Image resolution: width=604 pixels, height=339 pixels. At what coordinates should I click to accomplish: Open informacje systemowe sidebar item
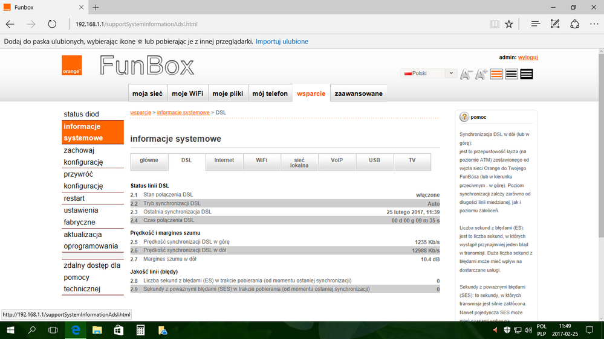tap(93, 132)
